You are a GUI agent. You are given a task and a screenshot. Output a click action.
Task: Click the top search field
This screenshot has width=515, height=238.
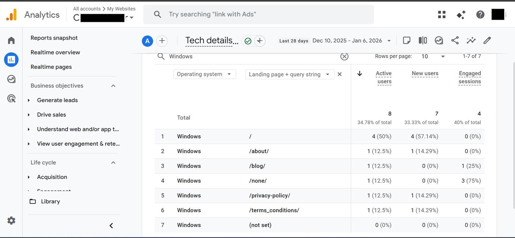click(x=259, y=14)
